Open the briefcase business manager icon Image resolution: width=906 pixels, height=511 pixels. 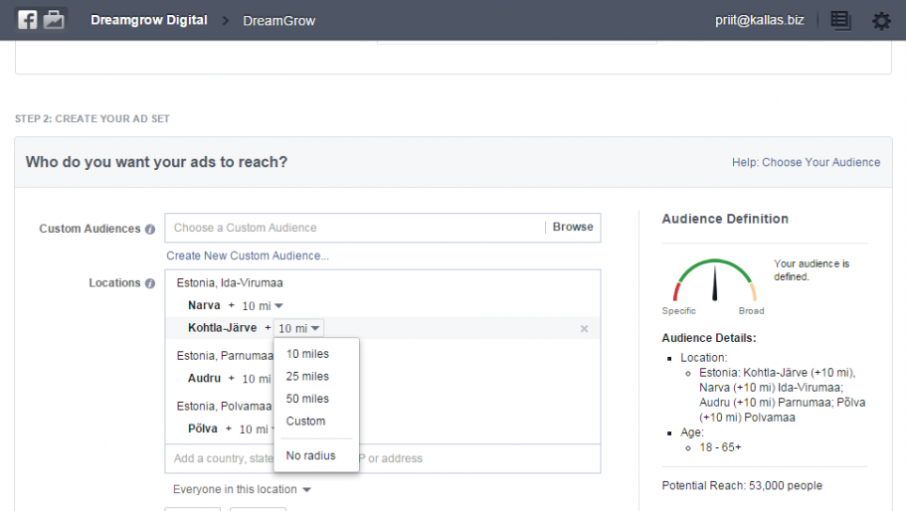tap(54, 20)
